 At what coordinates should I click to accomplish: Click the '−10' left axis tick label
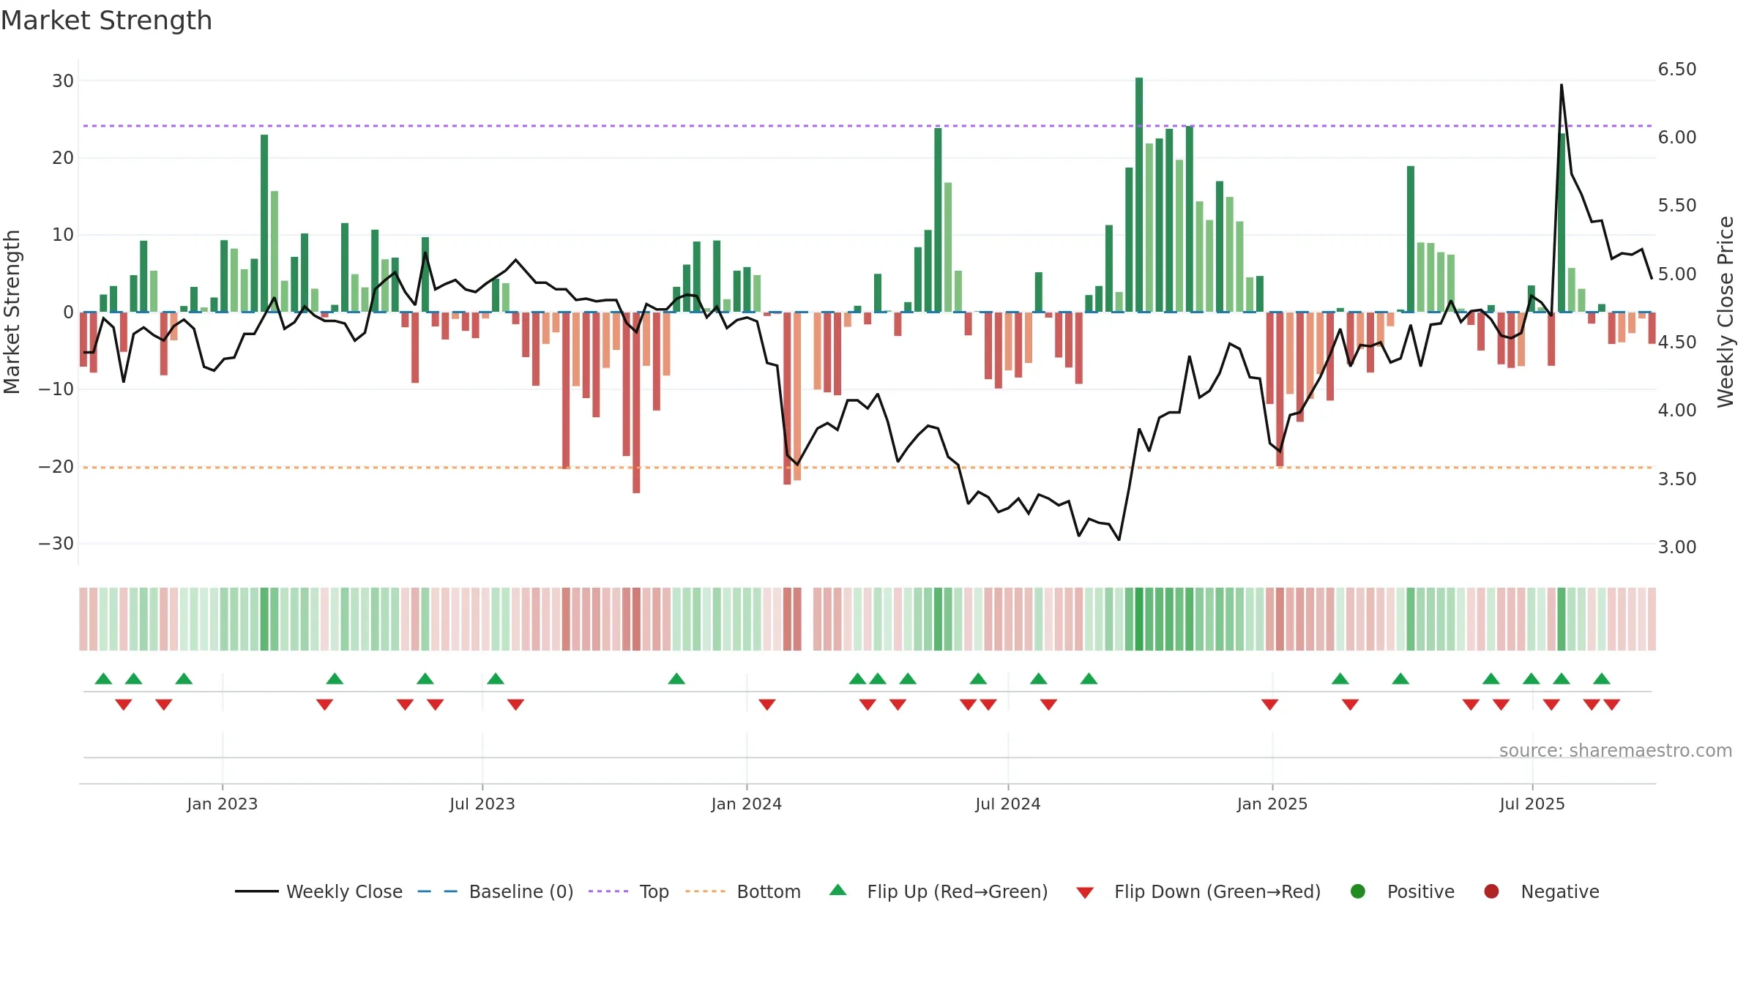pos(56,389)
